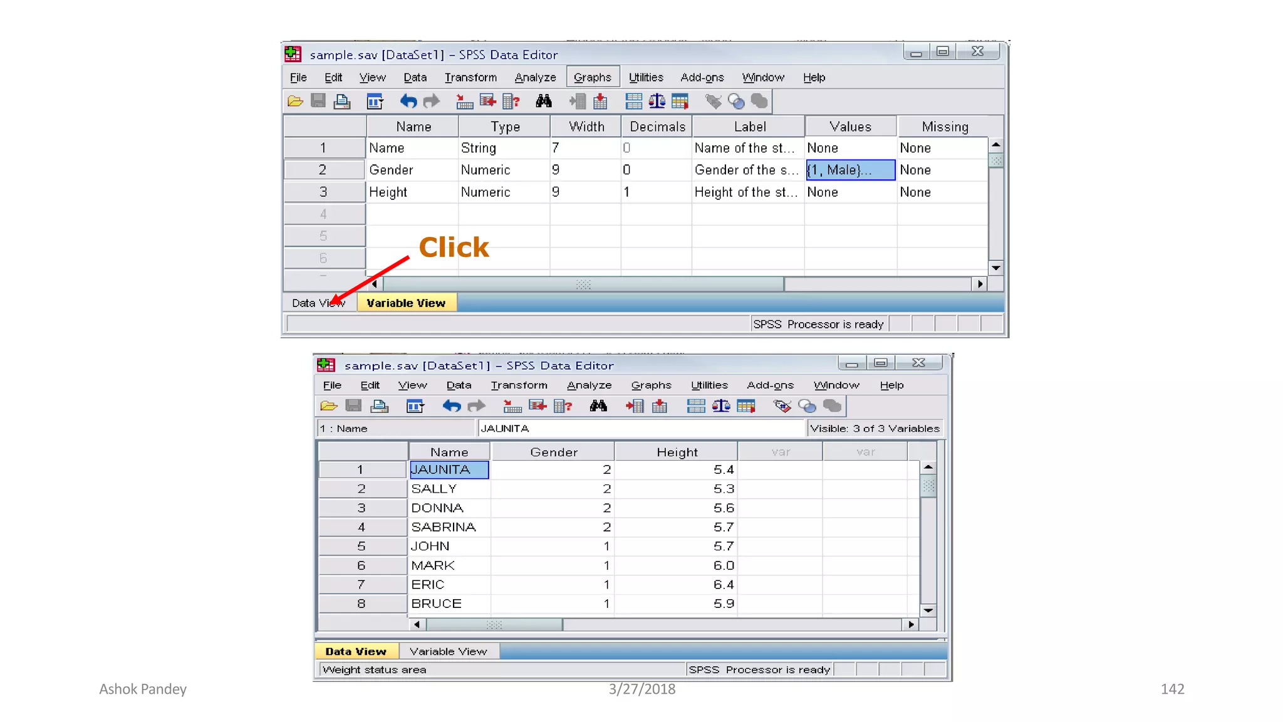
Task: Open Analyze menu in the lower window
Action: pos(589,385)
